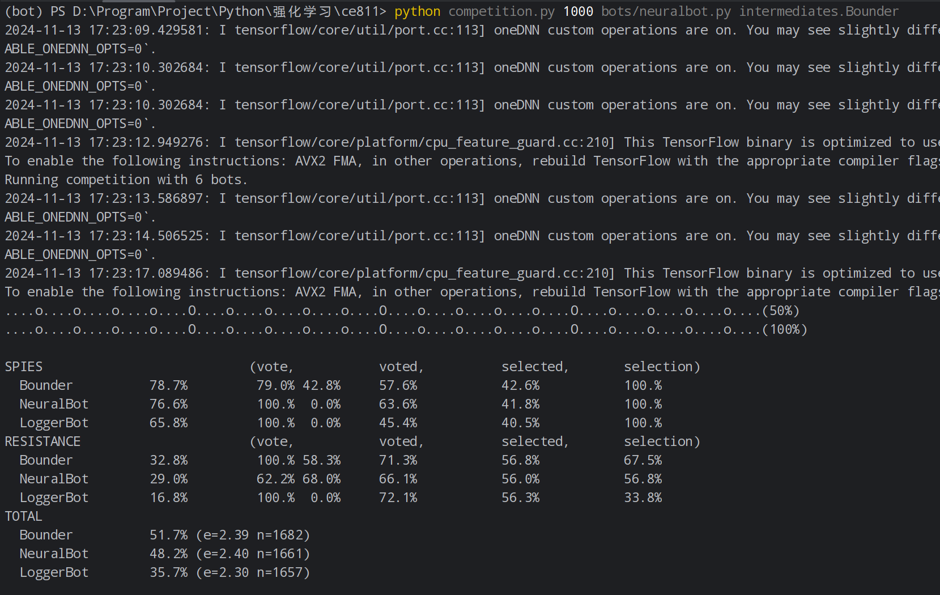Click the yellow 'python' command word

pos(417,11)
